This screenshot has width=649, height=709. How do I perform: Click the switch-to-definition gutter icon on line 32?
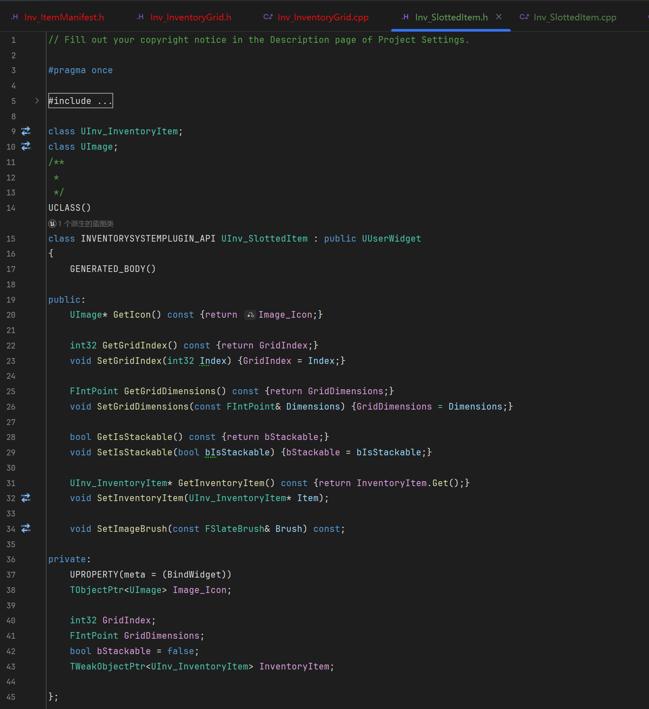click(x=26, y=498)
